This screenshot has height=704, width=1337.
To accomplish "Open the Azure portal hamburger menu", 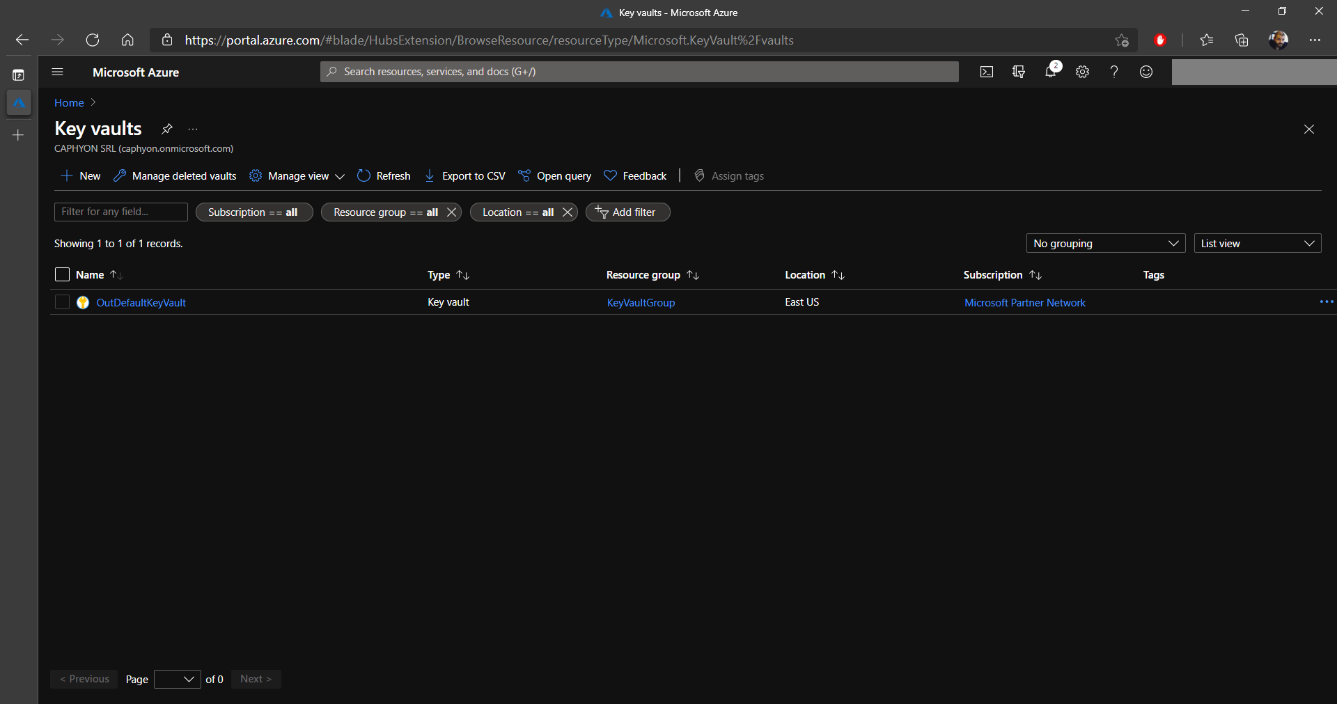I will (58, 72).
